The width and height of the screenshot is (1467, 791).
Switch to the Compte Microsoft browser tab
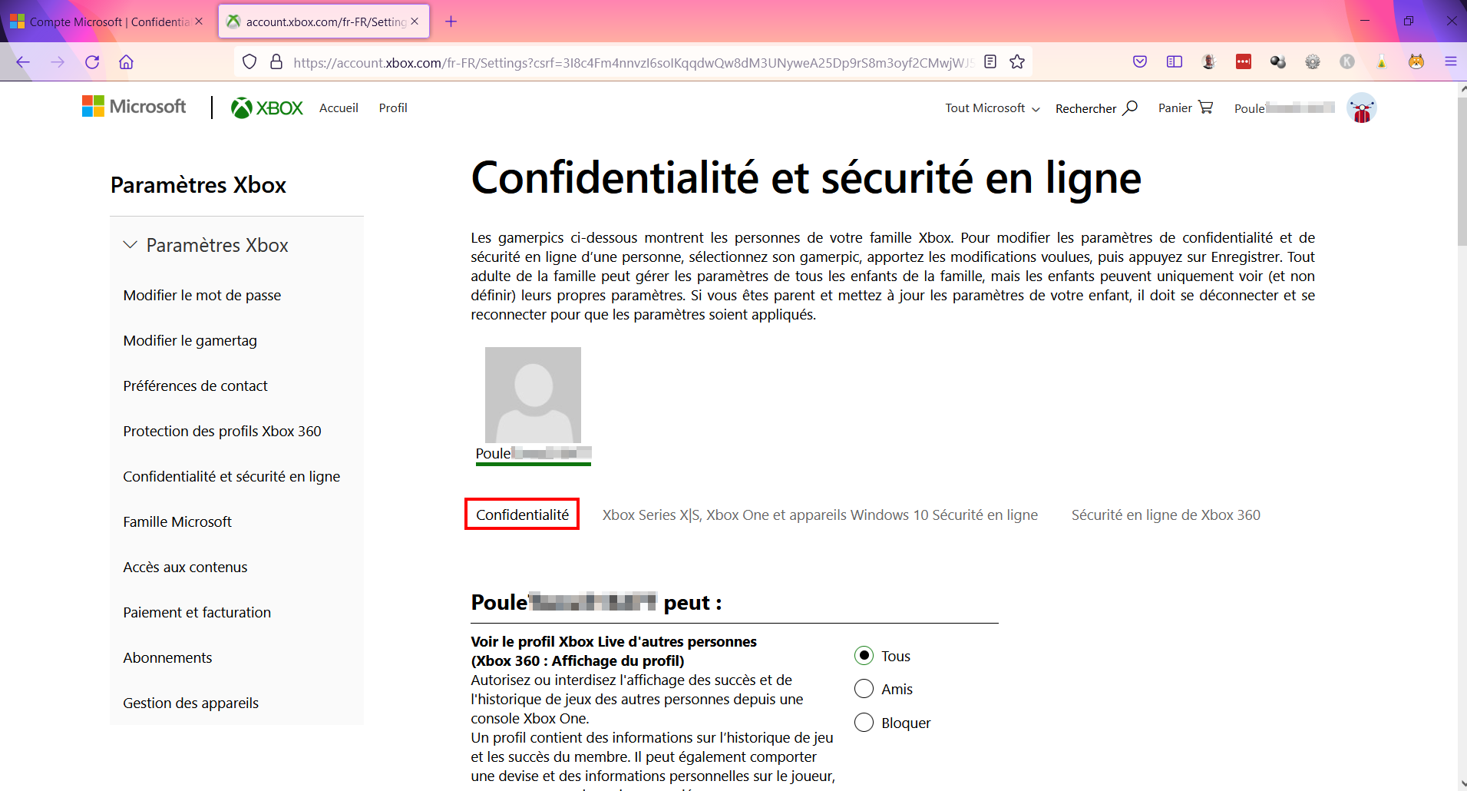click(x=107, y=22)
